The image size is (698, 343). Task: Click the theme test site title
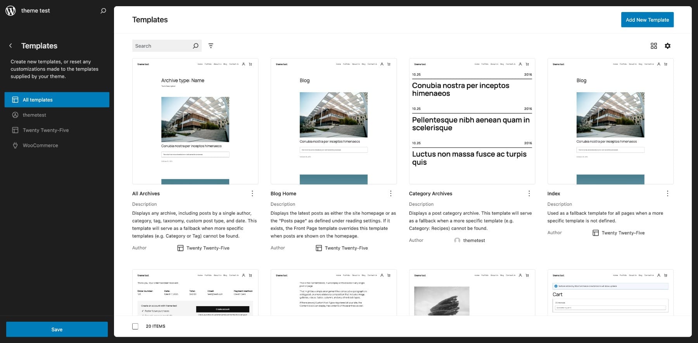click(35, 11)
